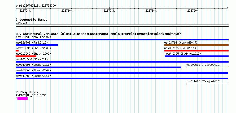
Task: Click the 226760k ruler label
Action: point(67,11)
